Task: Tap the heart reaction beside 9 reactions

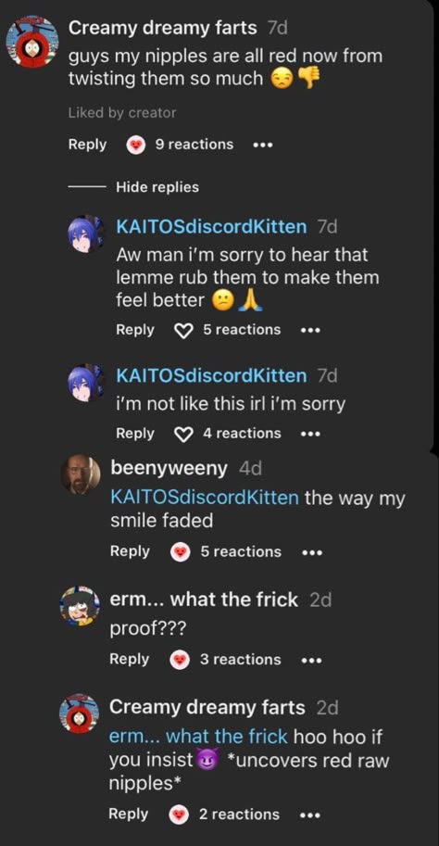Action: tap(135, 145)
